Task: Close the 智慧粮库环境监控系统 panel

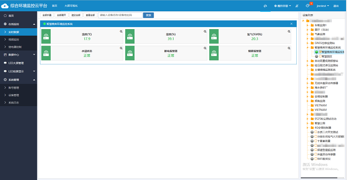Action: tap(291, 24)
